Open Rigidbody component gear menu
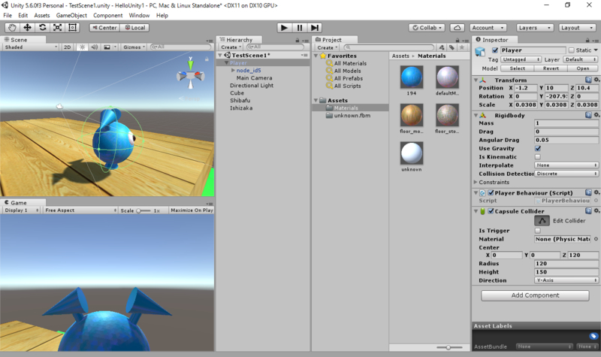This screenshot has height=357, width=601. click(x=596, y=115)
